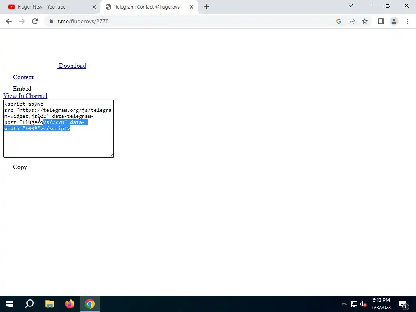Open Firefox from the taskbar
Screen dimensions: 416x312
70,304
